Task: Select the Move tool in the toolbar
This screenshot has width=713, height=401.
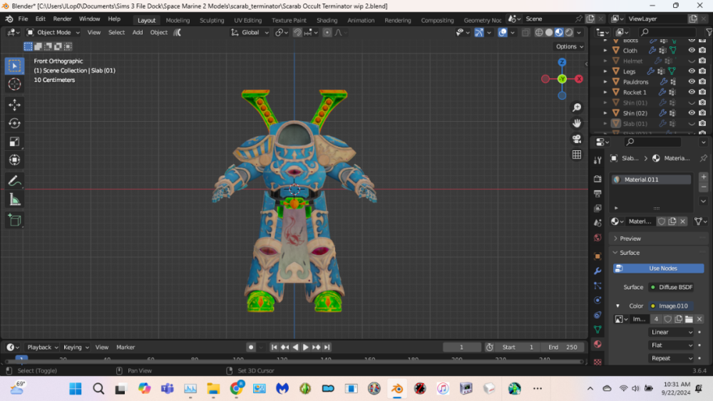Action: coord(14,105)
